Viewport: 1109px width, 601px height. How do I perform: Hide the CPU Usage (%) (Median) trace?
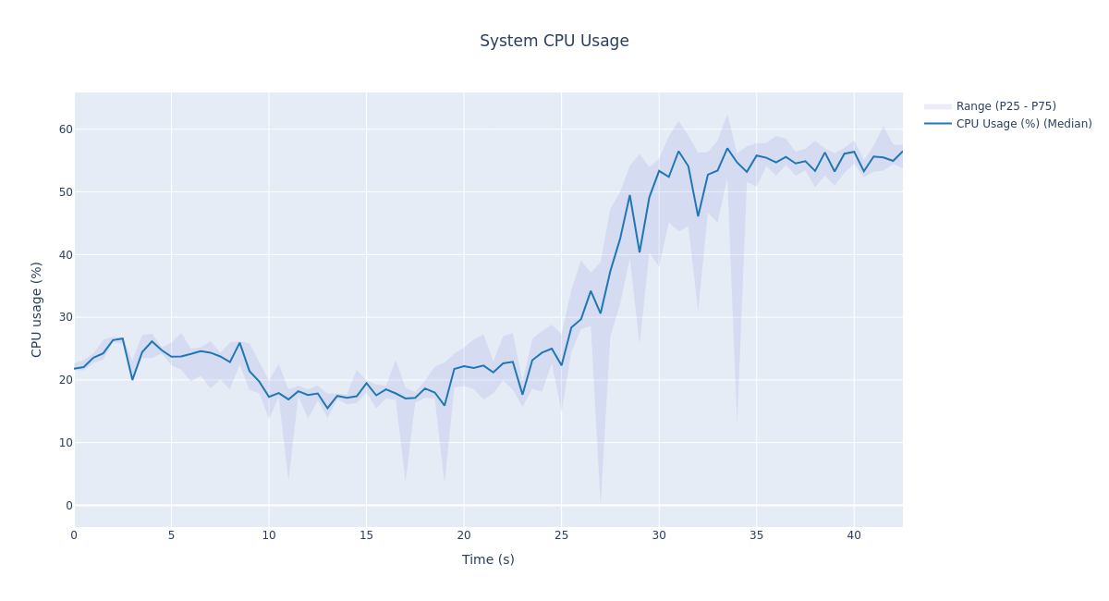(1023, 124)
